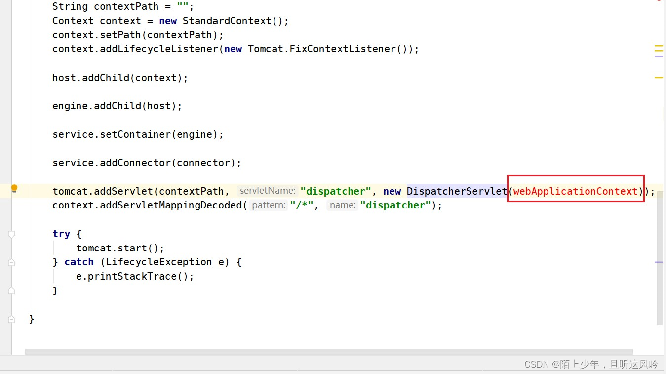666x374 pixels.
Task: Click StandardContext constructor call
Action: point(227,21)
